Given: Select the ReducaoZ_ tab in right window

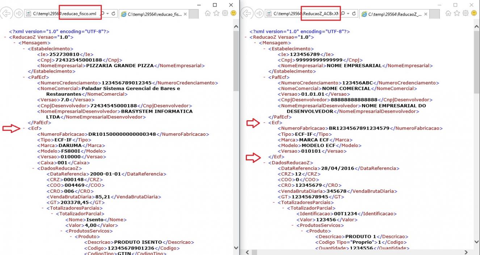Looking at the screenshot, I should [x=394, y=14].
